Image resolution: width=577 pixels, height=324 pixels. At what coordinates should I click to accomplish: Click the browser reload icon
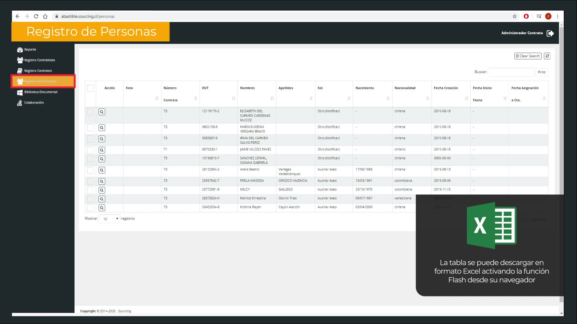point(36,16)
